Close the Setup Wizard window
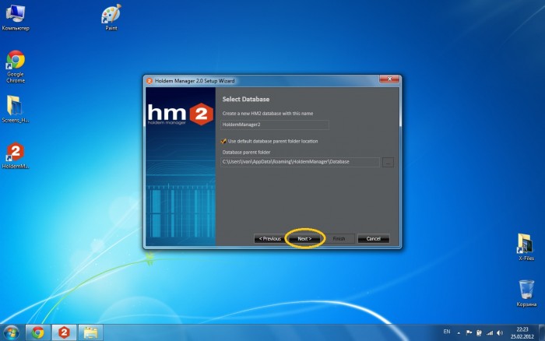 pyautogui.click(x=389, y=79)
